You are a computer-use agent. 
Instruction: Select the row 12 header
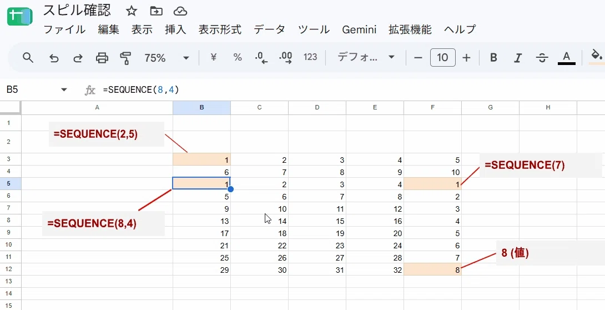click(11, 269)
